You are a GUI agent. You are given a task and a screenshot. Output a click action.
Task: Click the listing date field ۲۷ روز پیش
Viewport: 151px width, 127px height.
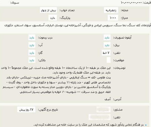(26, 110)
